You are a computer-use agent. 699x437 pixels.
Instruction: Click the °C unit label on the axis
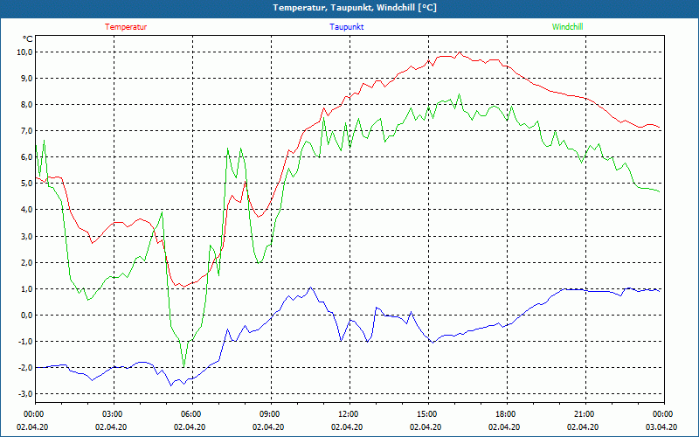tap(28, 38)
